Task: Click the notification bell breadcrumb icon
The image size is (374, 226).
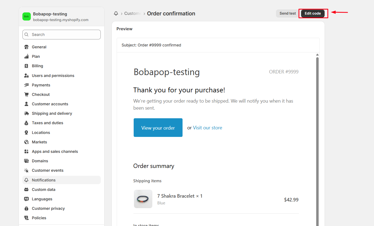Action: [116, 14]
